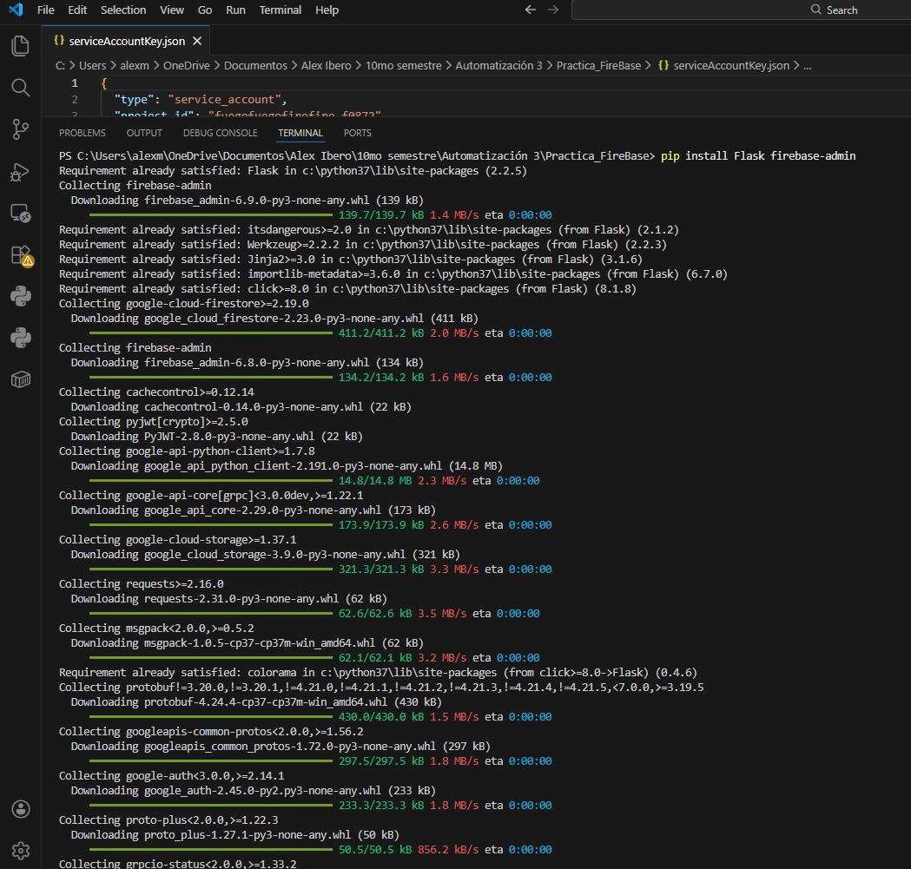The image size is (911, 869).
Task: Open the Run menu in the menu bar
Action: coord(235,10)
